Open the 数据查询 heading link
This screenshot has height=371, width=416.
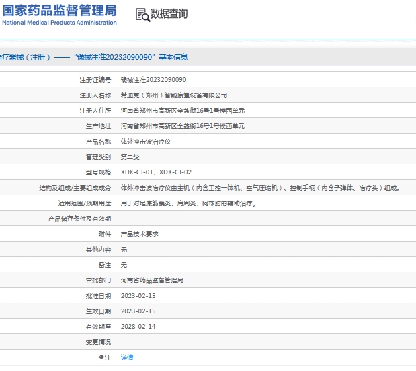pyautogui.click(x=169, y=14)
